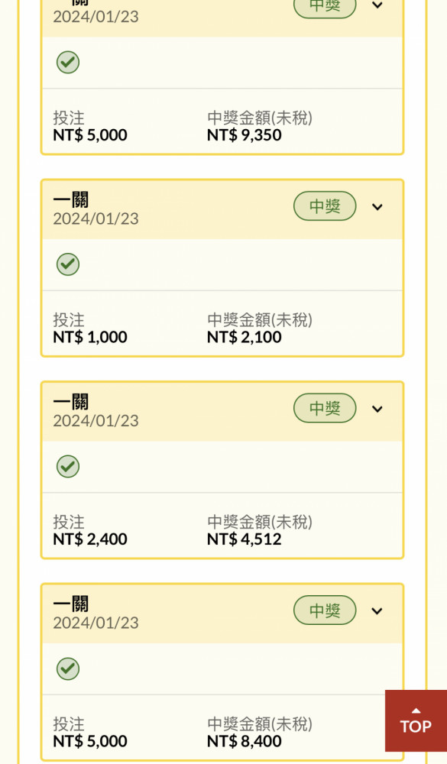Click the green checkmark in the NT$ 9,350 card

coord(68,63)
